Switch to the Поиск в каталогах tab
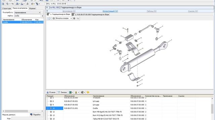Viewport: 215px width, 120px height. (x=20, y=8)
